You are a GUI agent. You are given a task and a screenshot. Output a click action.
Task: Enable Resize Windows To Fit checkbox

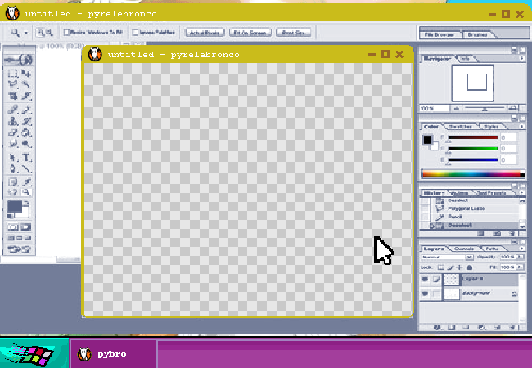tap(66, 33)
